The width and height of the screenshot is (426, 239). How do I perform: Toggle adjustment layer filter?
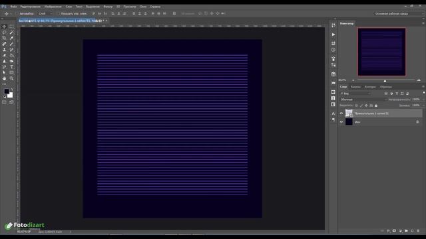391,94
